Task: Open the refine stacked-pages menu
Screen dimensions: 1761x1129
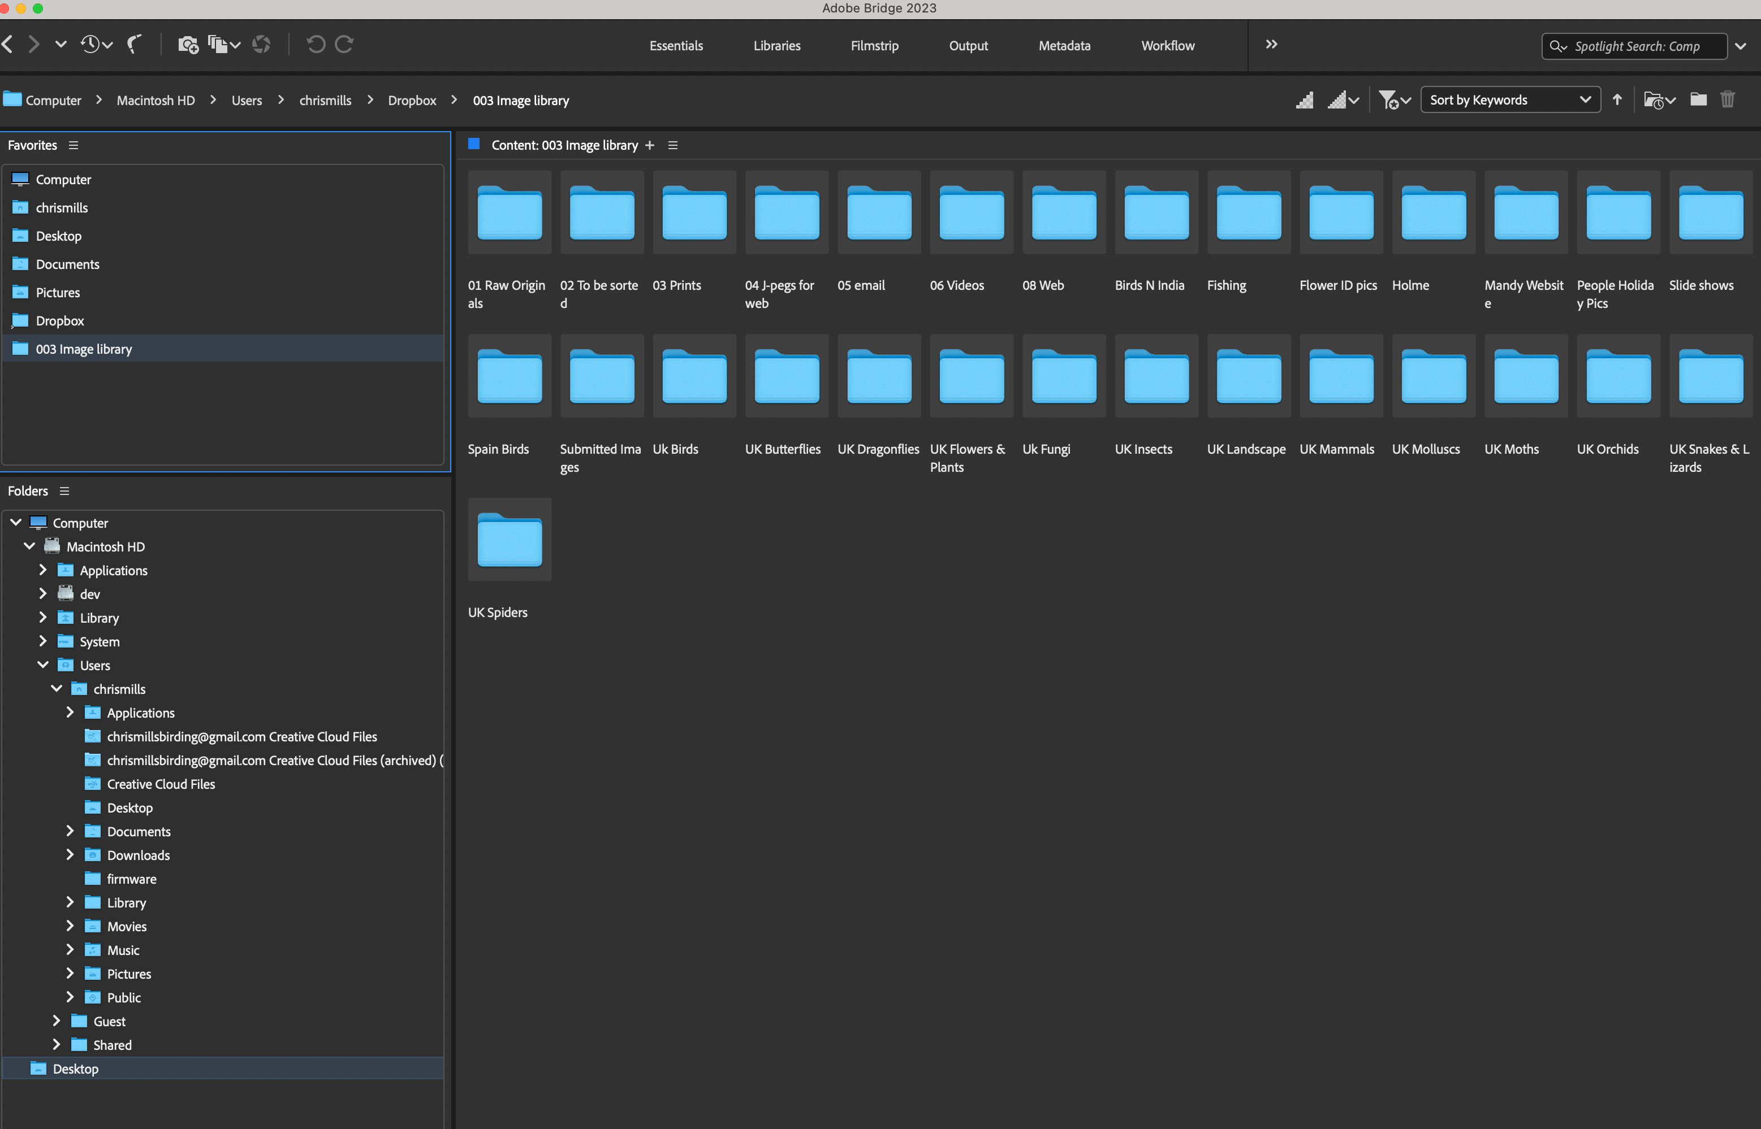Action: click(224, 45)
